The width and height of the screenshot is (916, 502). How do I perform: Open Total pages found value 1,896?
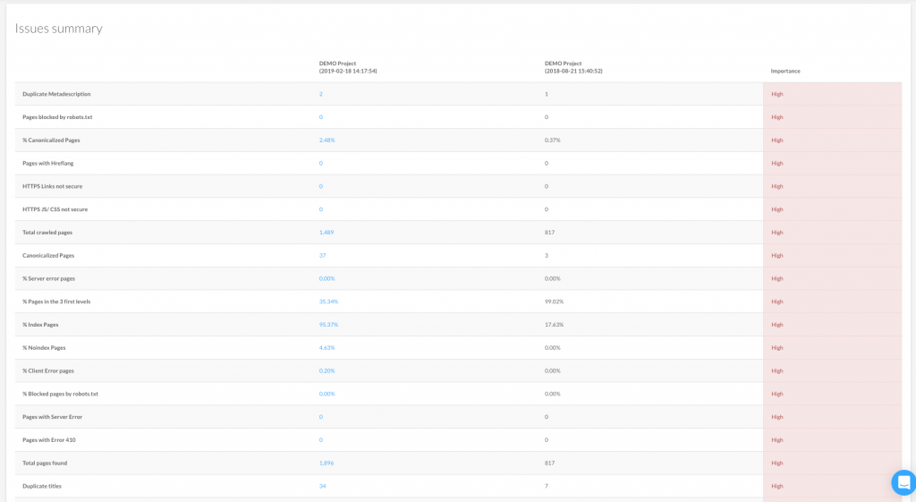(x=326, y=463)
